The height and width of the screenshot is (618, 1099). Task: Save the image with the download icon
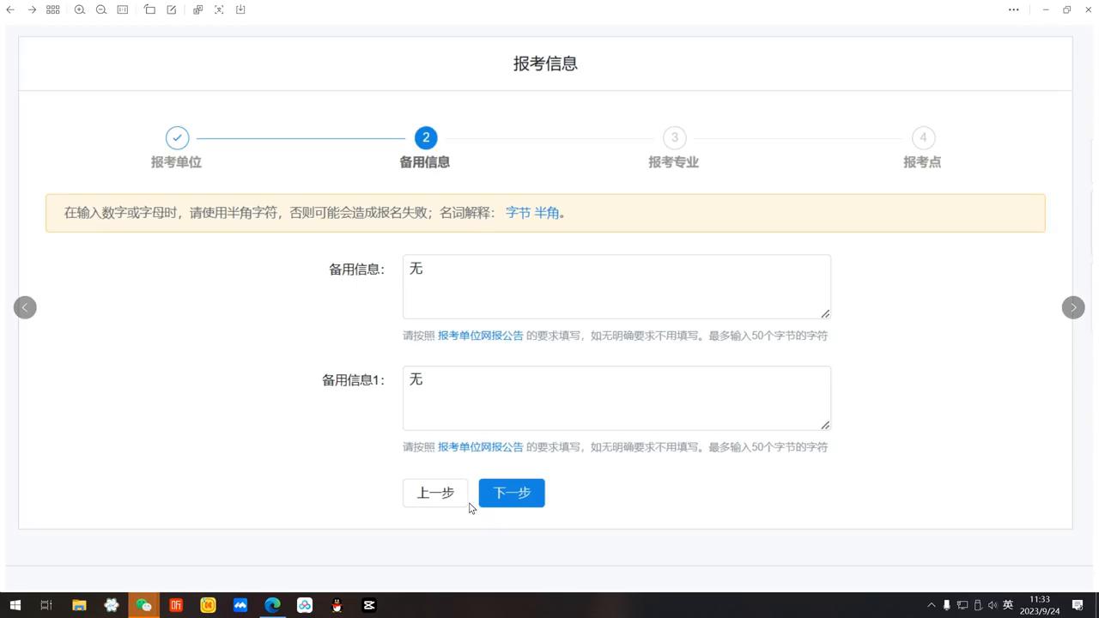(x=241, y=9)
